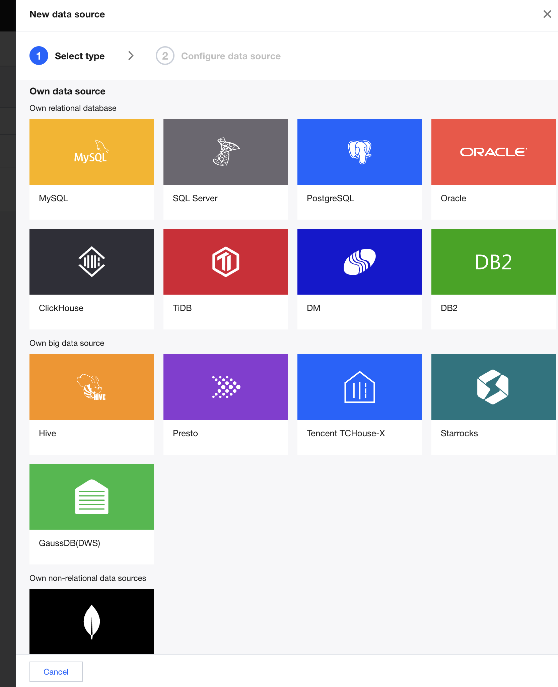Choose the SQL Server logo tile
Viewport: 558px width, 687px height.
coord(226,152)
